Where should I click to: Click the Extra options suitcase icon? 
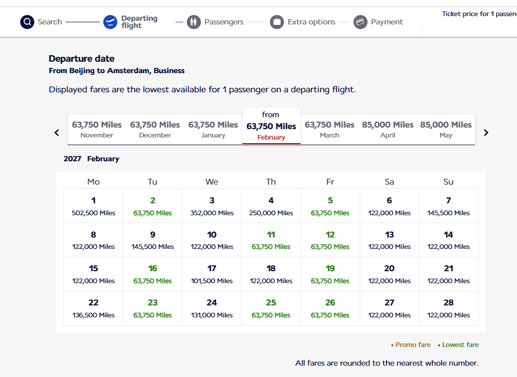tap(277, 22)
